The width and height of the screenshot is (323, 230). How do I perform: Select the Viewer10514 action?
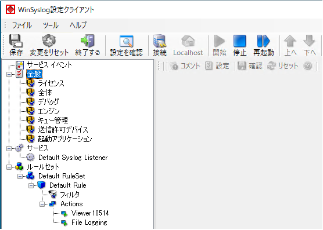pos(90,213)
